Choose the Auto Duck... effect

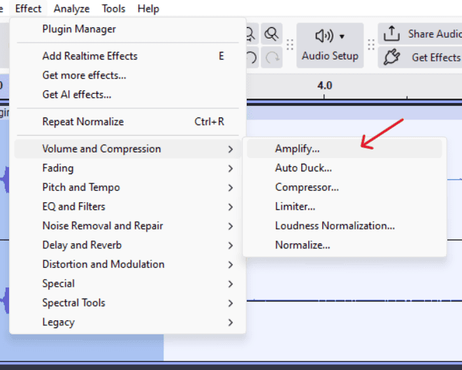(x=344, y=168)
